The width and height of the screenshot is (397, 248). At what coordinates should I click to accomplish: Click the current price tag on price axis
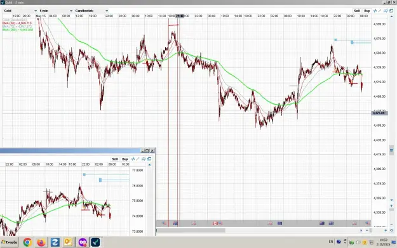coord(379,113)
